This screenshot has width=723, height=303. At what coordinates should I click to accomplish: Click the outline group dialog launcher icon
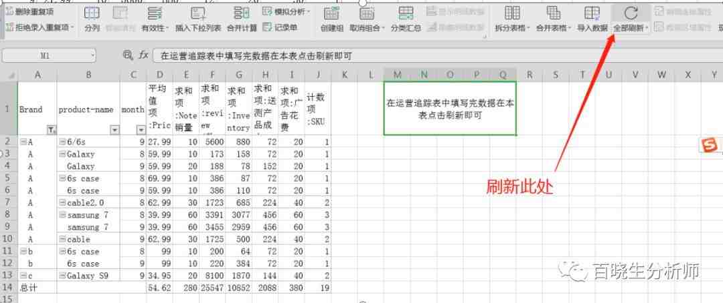(485, 36)
